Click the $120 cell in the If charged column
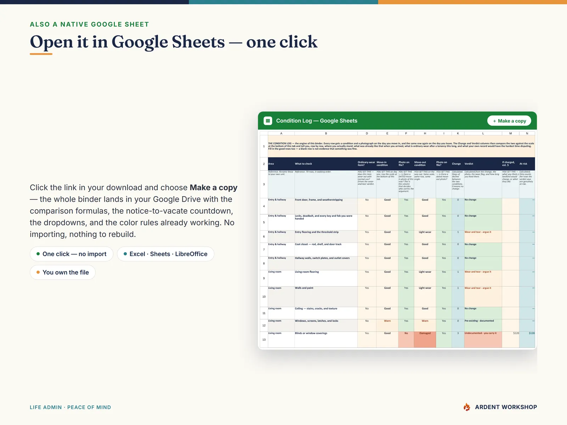Viewport: 567px width, 425px height. [510, 340]
